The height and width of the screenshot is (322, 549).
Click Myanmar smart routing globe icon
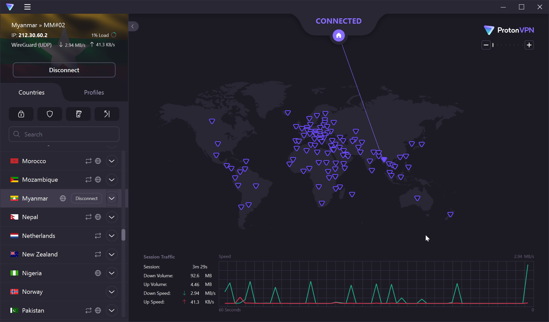(x=63, y=198)
